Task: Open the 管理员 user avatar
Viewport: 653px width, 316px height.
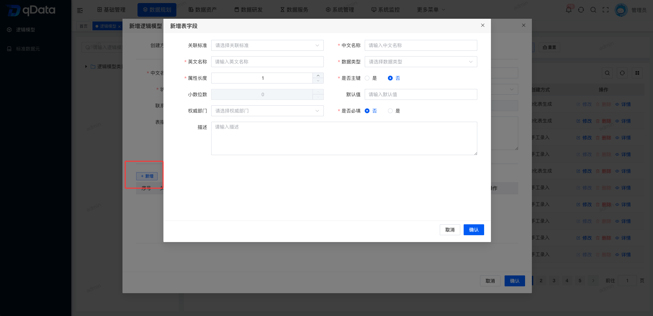Action: coord(621,10)
